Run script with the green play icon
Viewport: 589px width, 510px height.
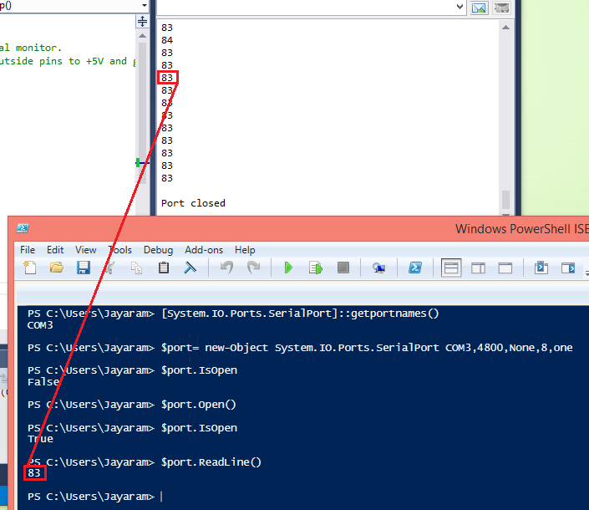[x=288, y=268]
